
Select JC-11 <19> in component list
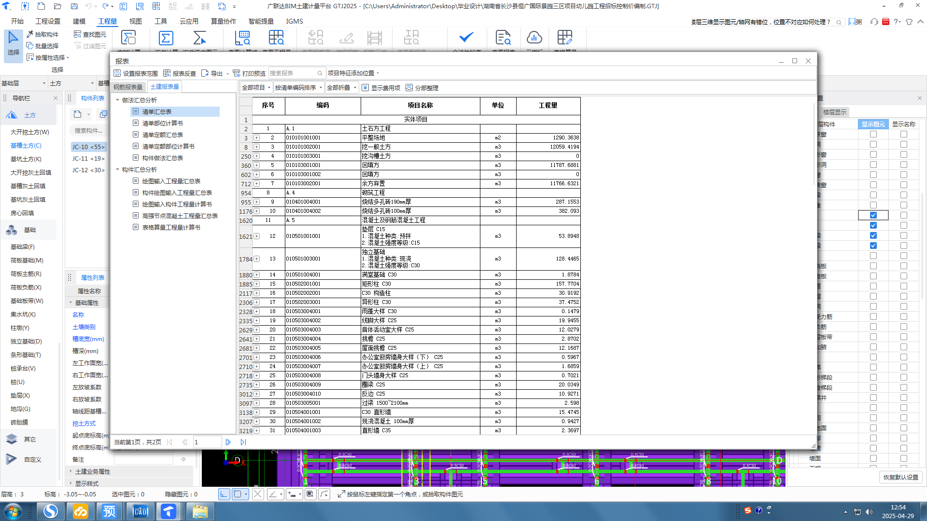coord(88,159)
